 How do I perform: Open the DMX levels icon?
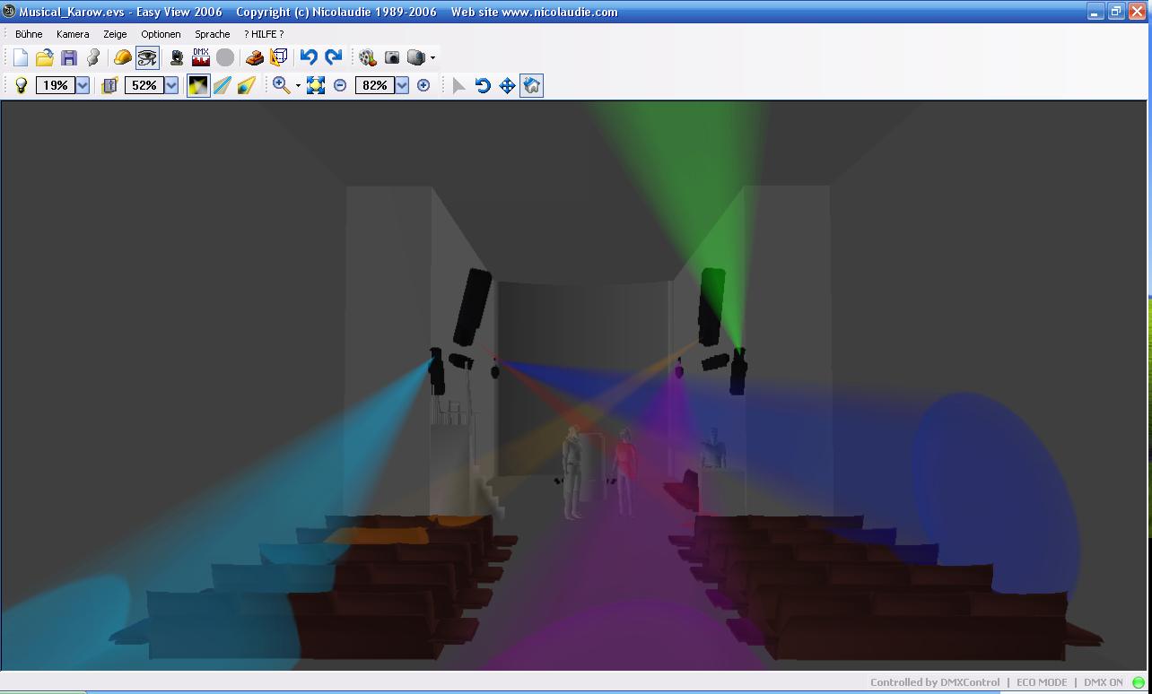click(201, 57)
